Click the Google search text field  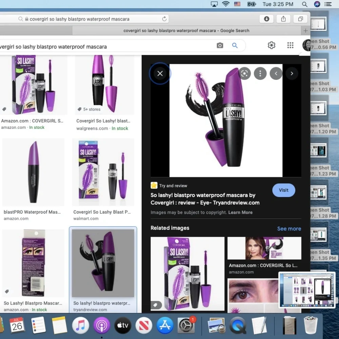point(106,46)
